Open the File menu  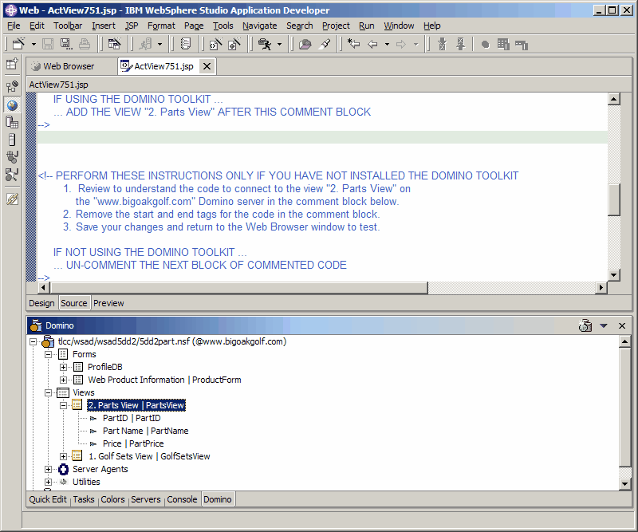point(14,26)
